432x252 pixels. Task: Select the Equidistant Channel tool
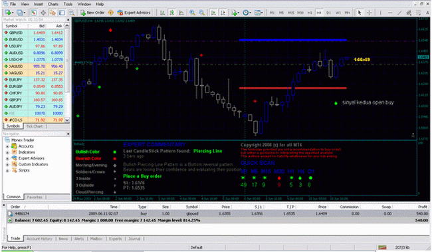coord(409,13)
